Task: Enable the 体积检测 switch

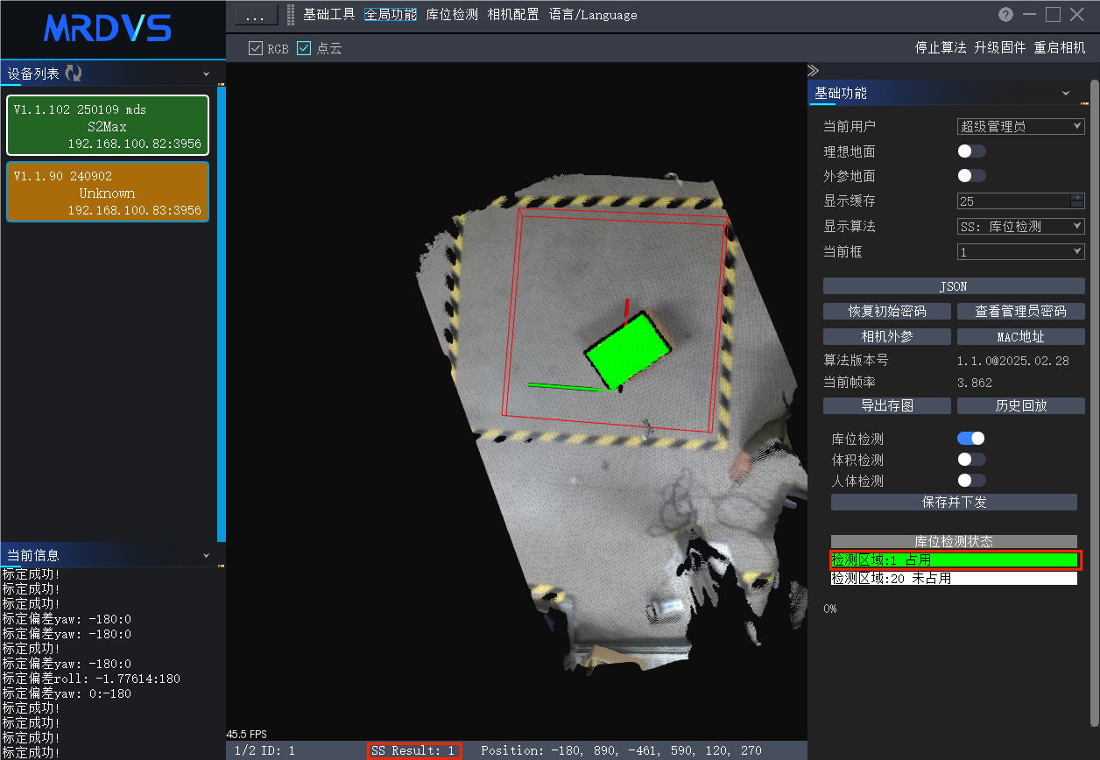Action: [x=971, y=460]
